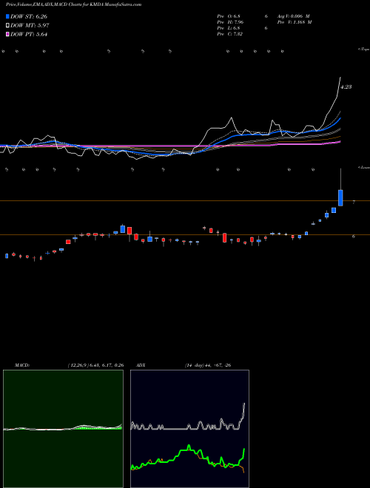This screenshot has height=488, width=370.
Task: Click the price axis label 7
Action: click(x=354, y=203)
